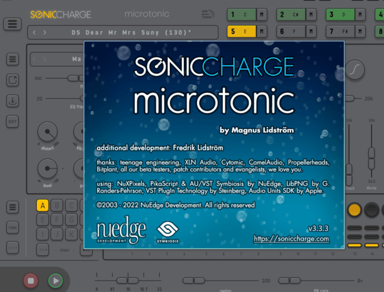Open the drum patch menu icon
384x292 pixels.
pos(12,59)
